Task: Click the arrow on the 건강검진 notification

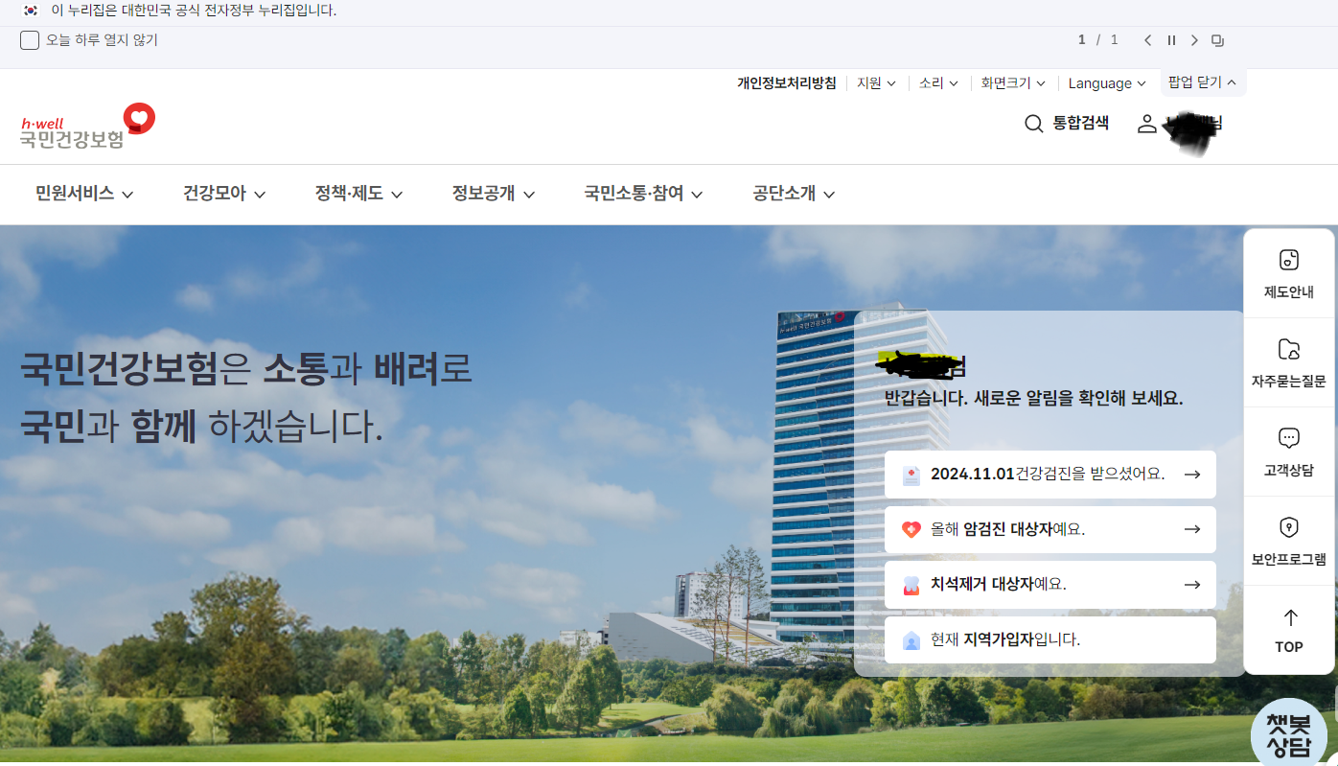Action: click(1192, 474)
